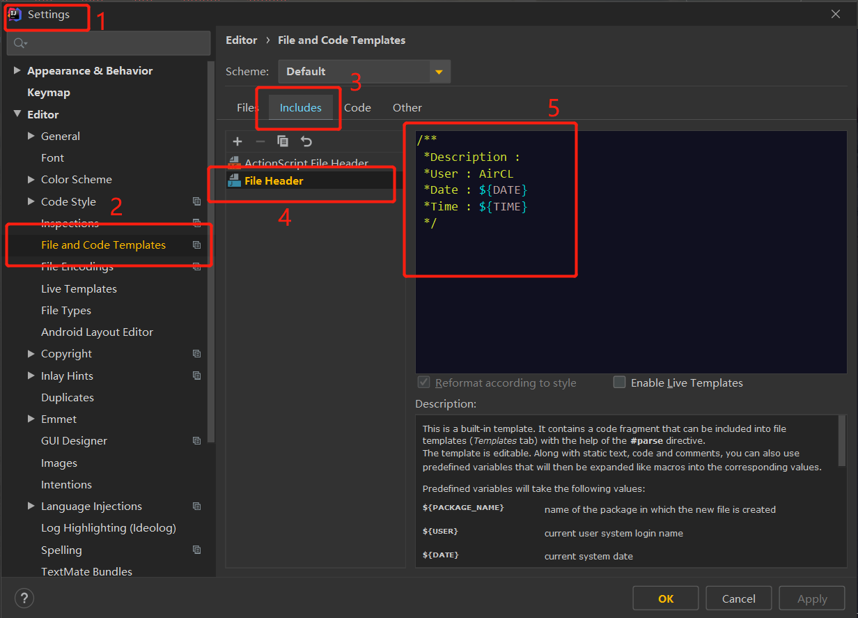Viewport: 858px width, 618px height.
Task: Click the IntelliJ logo in title bar
Action: (15, 15)
